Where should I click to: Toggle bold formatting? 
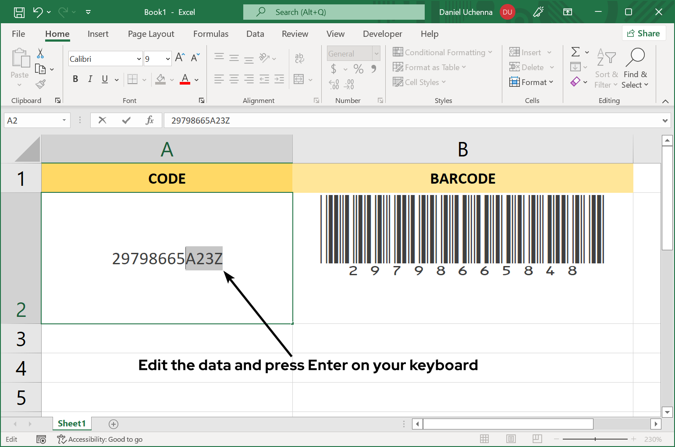(75, 79)
